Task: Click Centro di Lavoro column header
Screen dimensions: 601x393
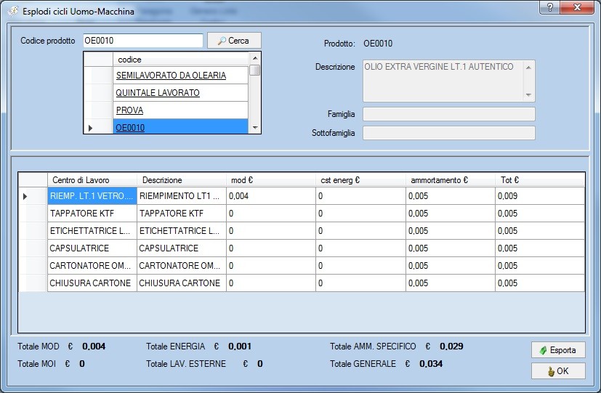Action: coord(92,180)
